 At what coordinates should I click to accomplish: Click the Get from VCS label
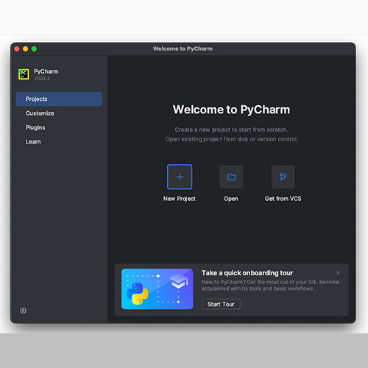[283, 199]
